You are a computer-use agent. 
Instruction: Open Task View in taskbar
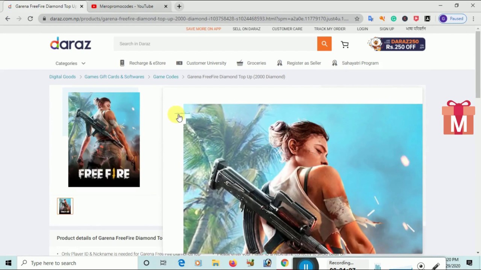pos(163,263)
